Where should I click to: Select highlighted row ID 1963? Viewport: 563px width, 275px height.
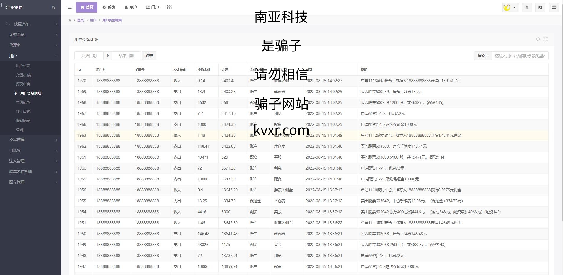(x=311, y=135)
